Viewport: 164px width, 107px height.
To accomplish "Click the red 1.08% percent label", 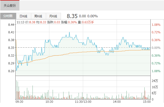I will (156, 25).
